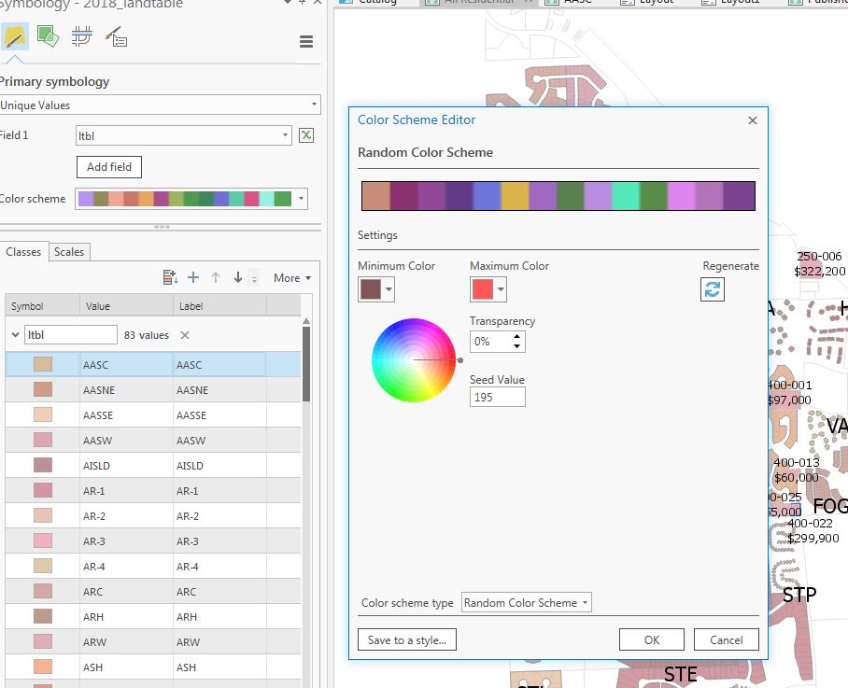Open Vary symbology by attribute pane

47,37
